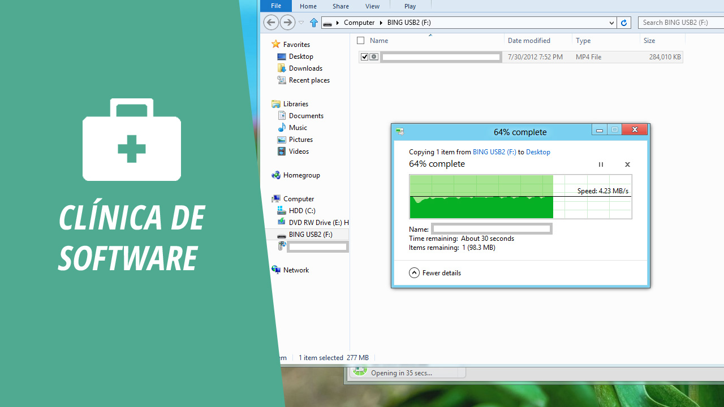
Task: Click the Desktop destination link
Action: click(x=538, y=152)
